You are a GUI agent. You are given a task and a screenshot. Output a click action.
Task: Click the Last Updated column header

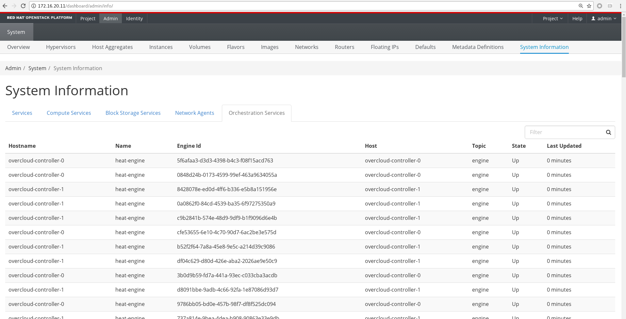click(x=564, y=146)
